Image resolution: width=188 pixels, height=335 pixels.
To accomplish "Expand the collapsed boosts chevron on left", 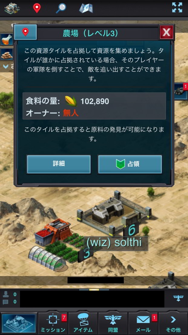I will (x=6, y=66).
